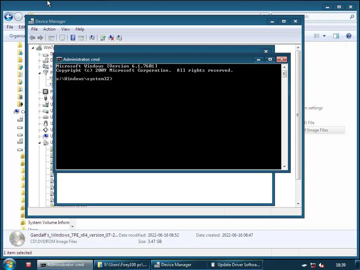Close the Update Driver Software dialog behind cmd
This screenshot has height=270, width=360.
click(x=266, y=51)
